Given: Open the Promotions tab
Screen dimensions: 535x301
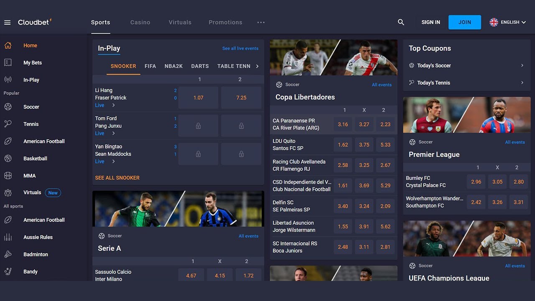Looking at the screenshot, I should point(225,22).
